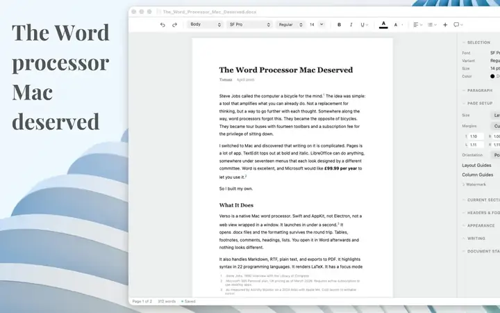Click the font size 14 field

(x=312, y=24)
